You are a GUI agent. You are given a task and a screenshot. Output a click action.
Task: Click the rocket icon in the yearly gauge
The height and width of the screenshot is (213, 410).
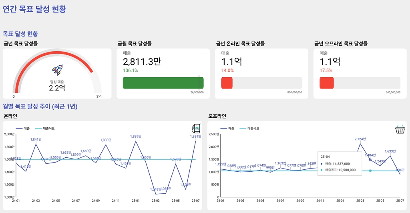pos(57,70)
